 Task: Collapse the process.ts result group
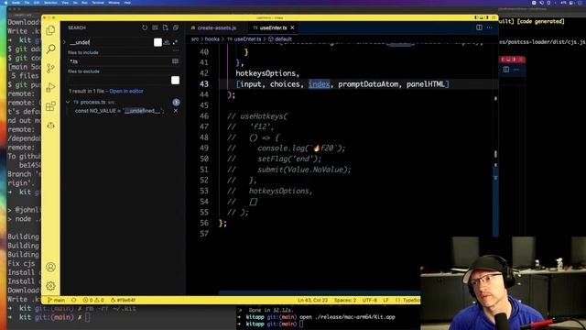[68, 102]
